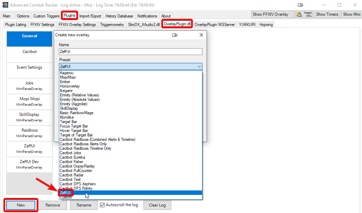
Task: Collapse the Preset dropdown arrow
Action: [x=199, y=67]
